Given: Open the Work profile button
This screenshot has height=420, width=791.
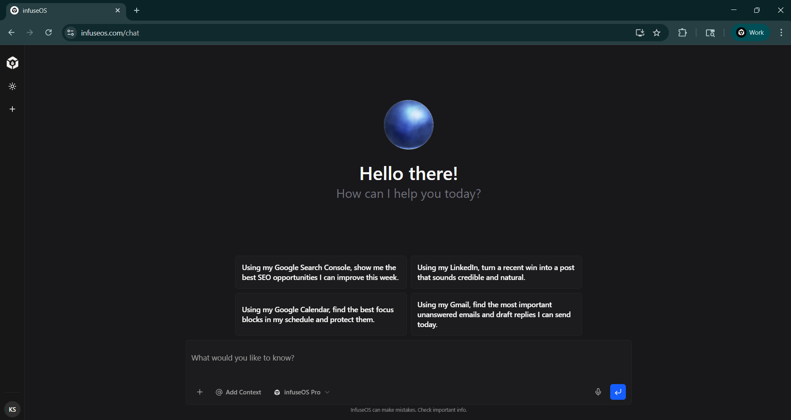Looking at the screenshot, I should coord(751,33).
